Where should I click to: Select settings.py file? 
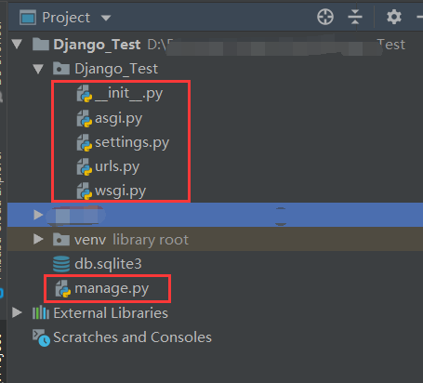click(x=132, y=143)
